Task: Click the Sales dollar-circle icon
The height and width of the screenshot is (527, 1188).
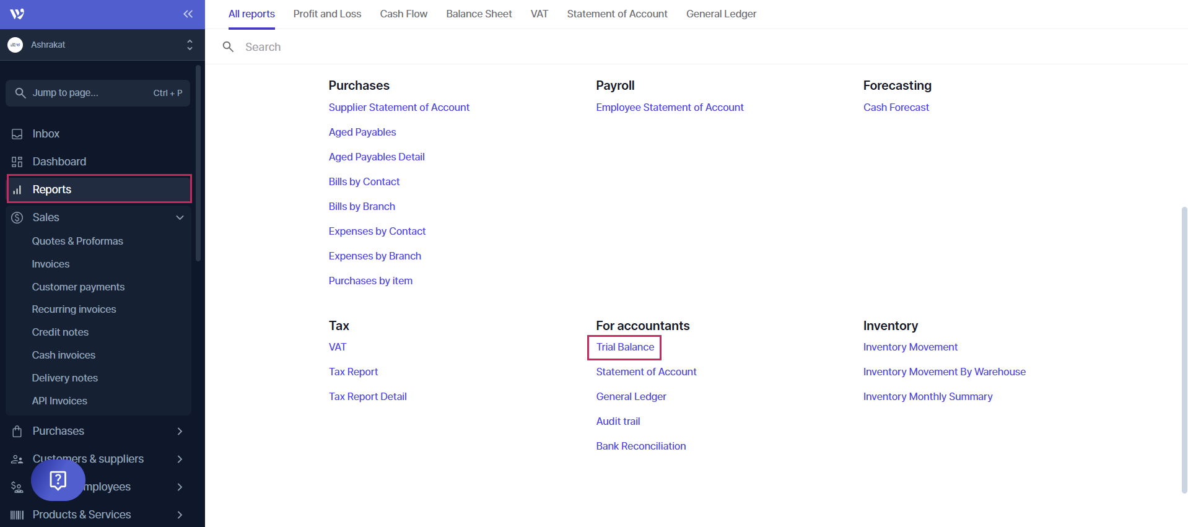Action: point(17,217)
